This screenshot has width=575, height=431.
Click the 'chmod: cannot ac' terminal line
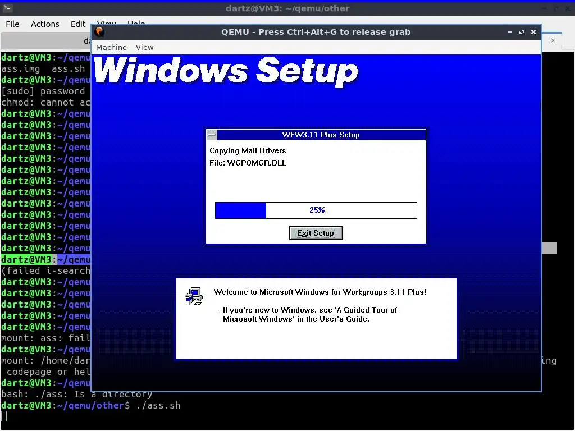coord(45,103)
